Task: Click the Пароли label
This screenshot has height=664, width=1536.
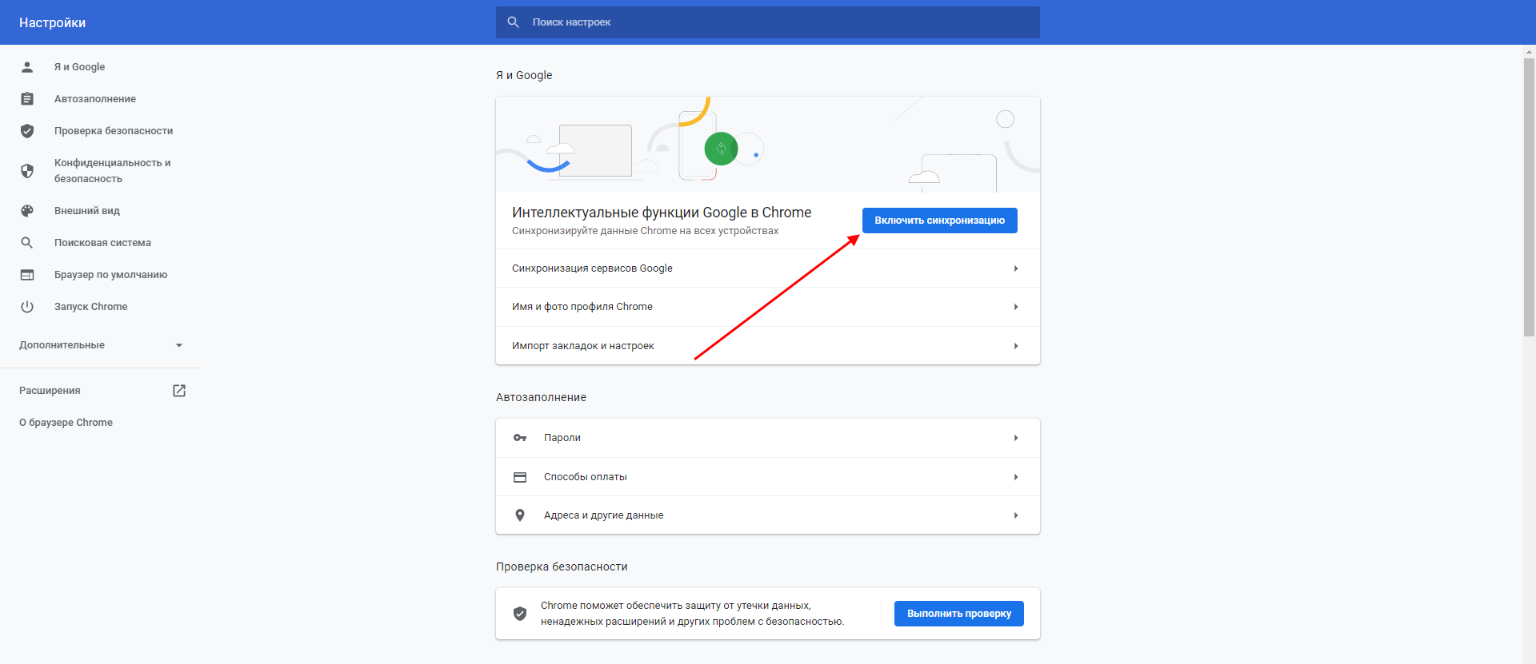Action: pos(562,438)
